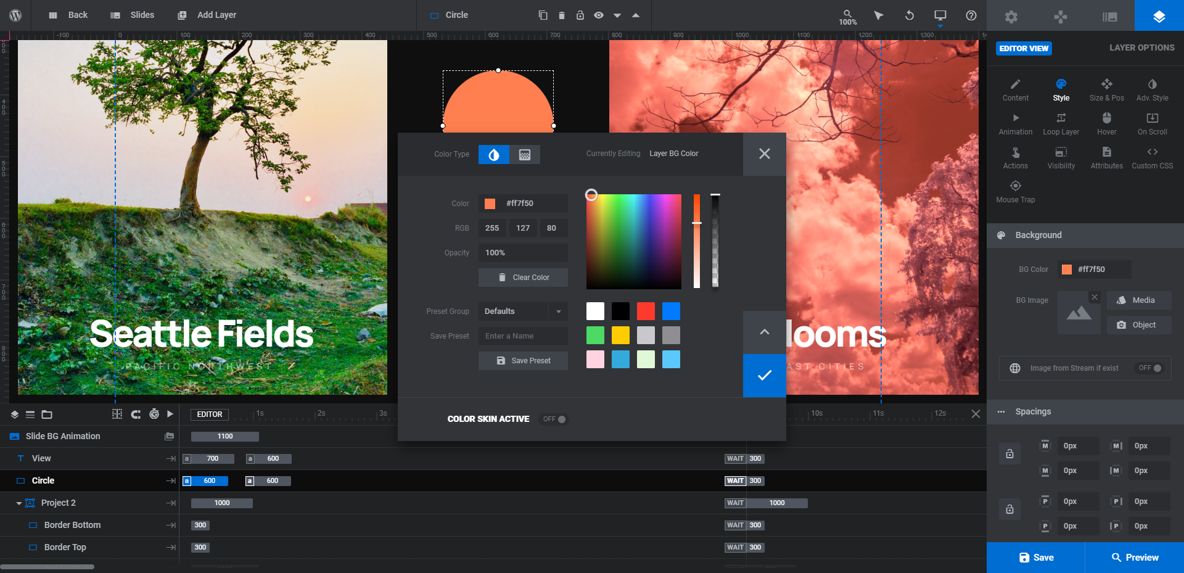Open the Preset Group Defaults dropdown
This screenshot has width=1184, height=573.
(x=523, y=311)
